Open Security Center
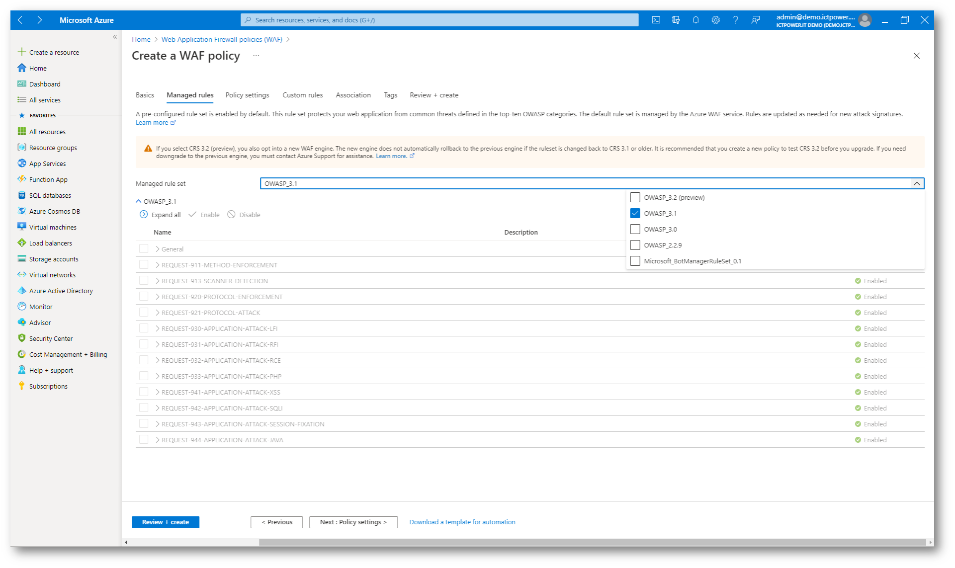Image resolution: width=955 pixels, height=568 pixels. [51, 338]
